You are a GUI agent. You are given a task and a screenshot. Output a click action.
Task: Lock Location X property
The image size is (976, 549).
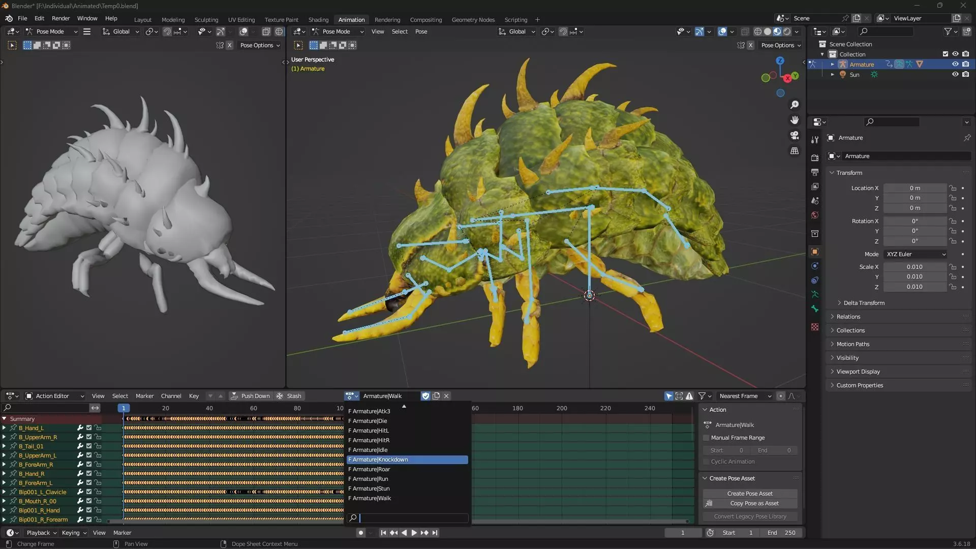coord(953,188)
